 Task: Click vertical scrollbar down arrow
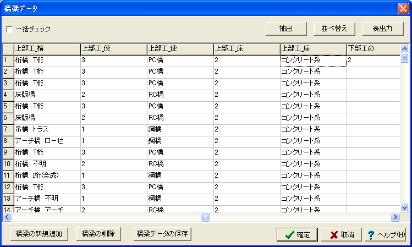point(404,207)
